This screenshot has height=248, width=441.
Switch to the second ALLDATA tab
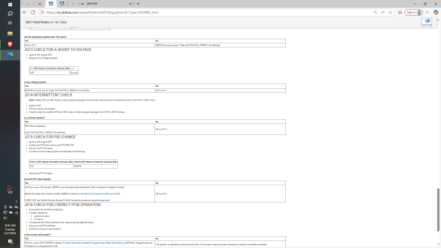click(62, 3)
